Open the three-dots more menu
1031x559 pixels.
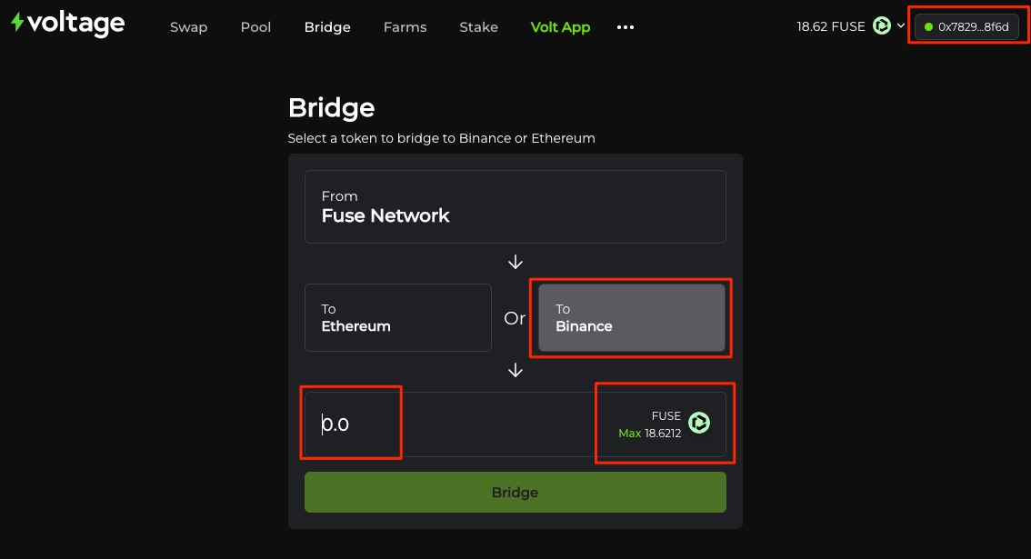point(625,27)
